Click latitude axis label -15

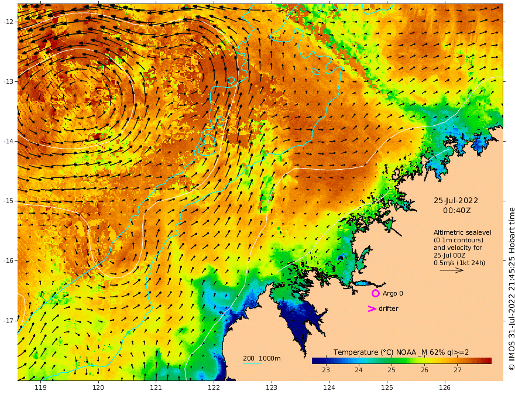click(x=9, y=201)
